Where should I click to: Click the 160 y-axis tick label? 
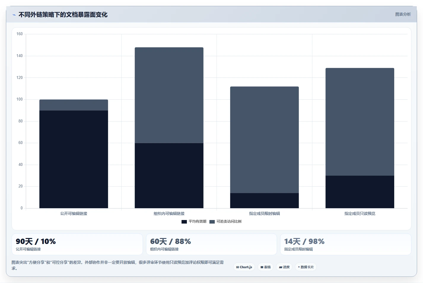pyautogui.click(x=20, y=34)
